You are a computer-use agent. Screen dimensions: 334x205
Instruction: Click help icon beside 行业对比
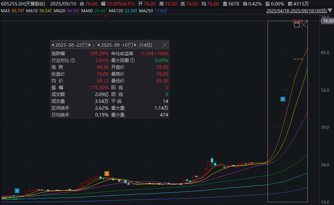73,60
